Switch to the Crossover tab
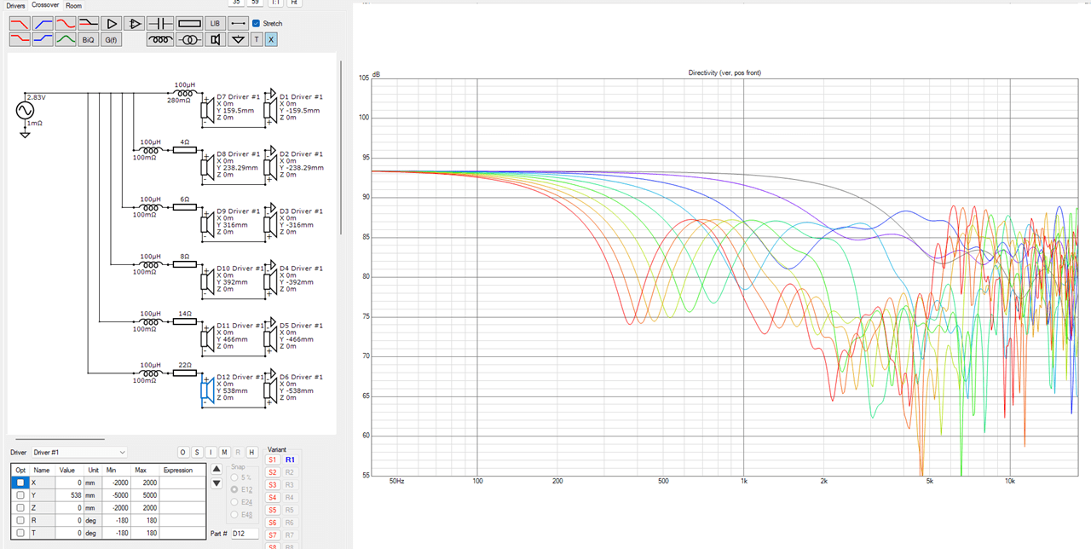 click(45, 5)
